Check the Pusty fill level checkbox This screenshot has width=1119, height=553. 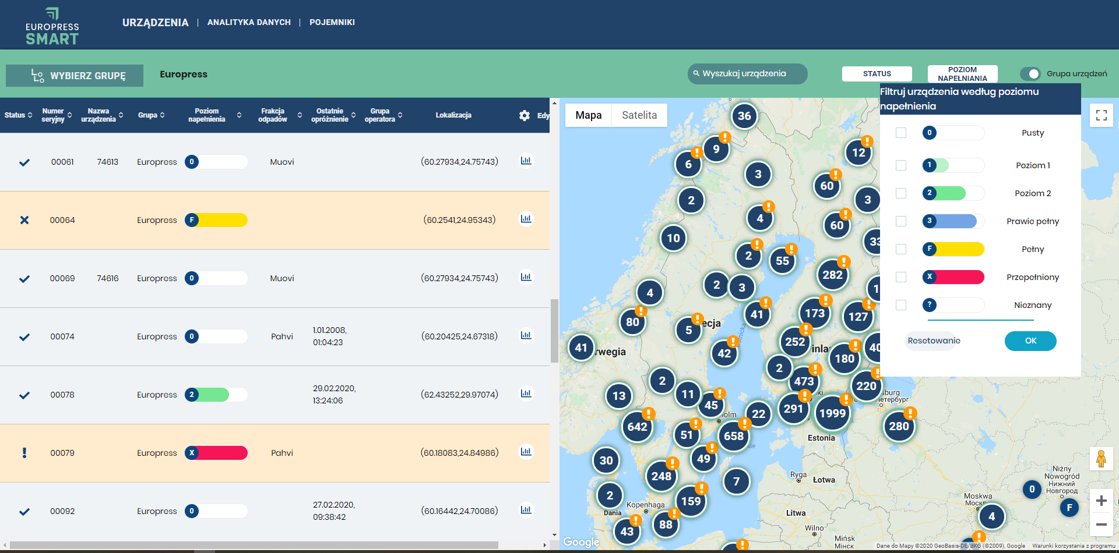pyautogui.click(x=901, y=133)
